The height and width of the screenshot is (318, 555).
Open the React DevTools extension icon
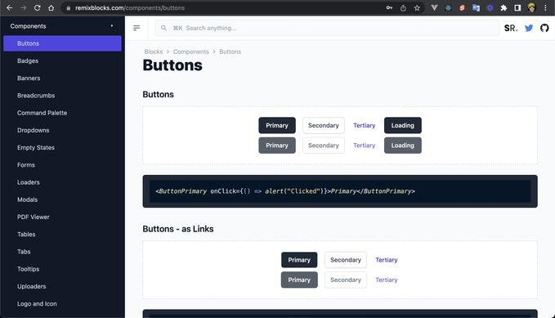tap(448, 8)
